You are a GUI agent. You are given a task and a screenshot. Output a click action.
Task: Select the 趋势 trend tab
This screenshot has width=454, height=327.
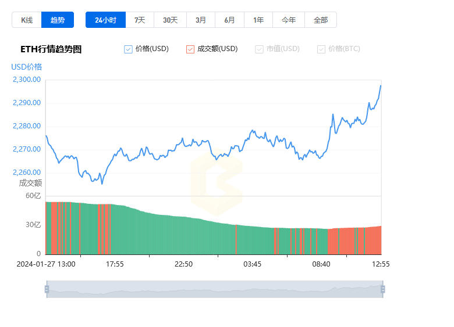(58, 20)
